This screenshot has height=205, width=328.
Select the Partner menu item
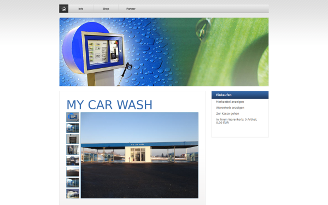(x=131, y=9)
